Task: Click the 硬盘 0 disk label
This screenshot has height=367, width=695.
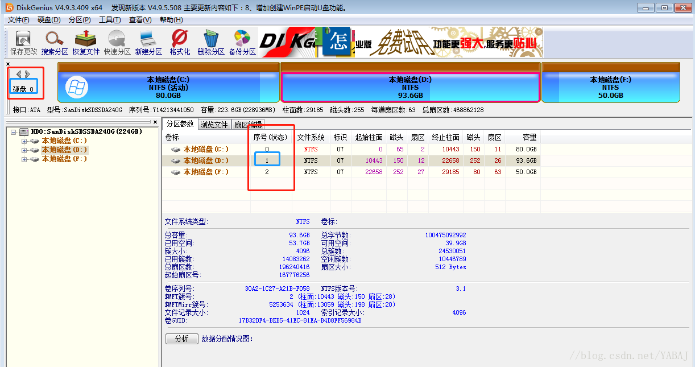Action: tap(23, 89)
